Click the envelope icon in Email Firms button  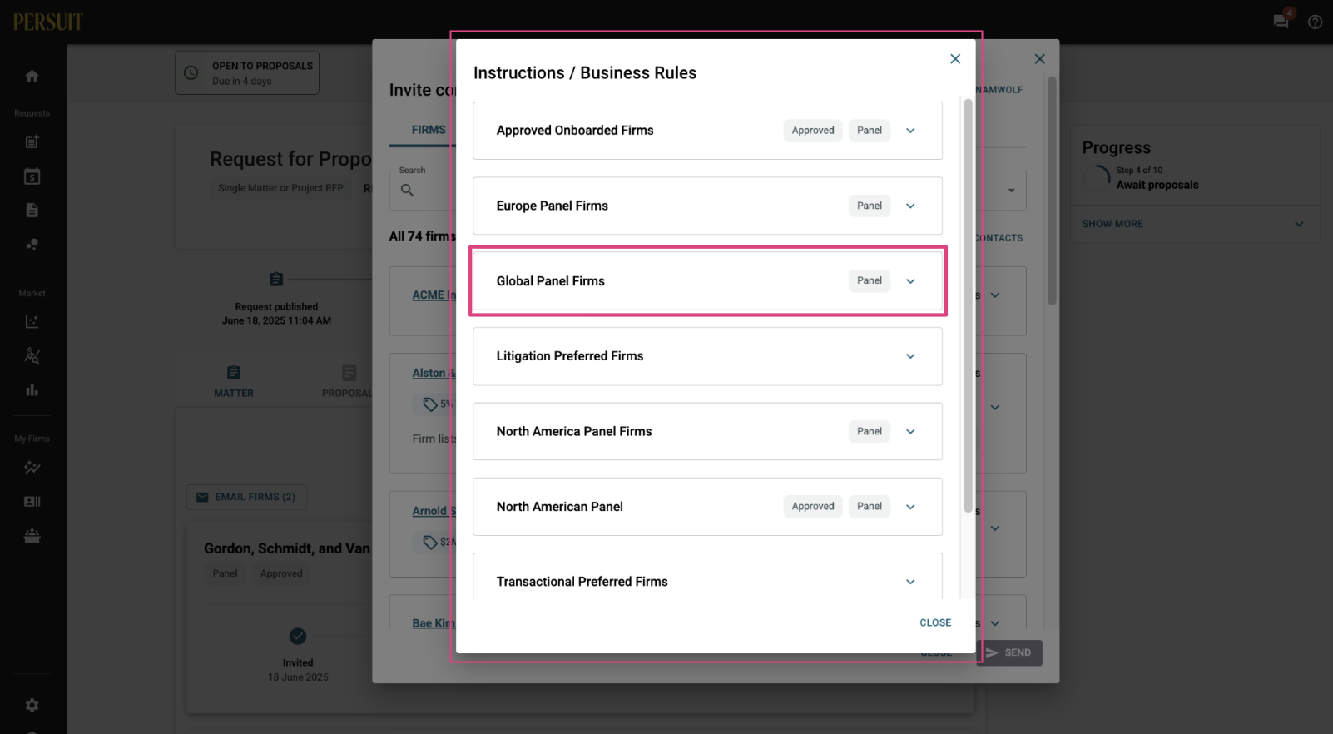(202, 498)
